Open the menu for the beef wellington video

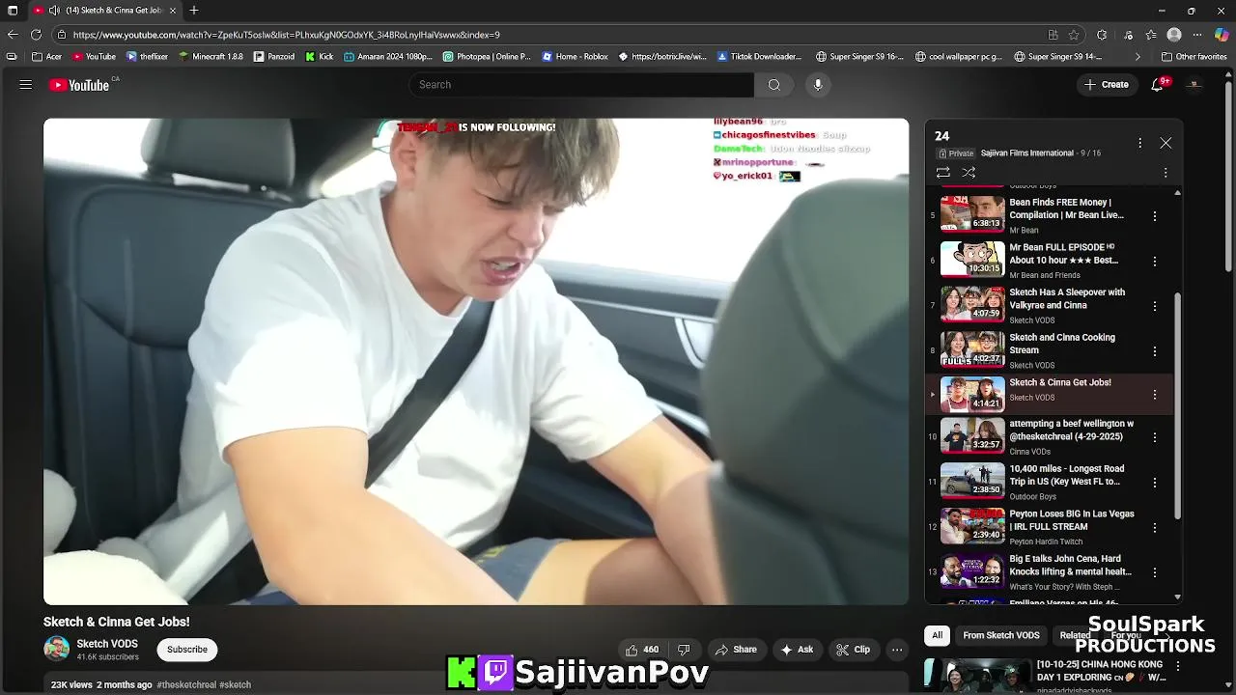(x=1154, y=437)
